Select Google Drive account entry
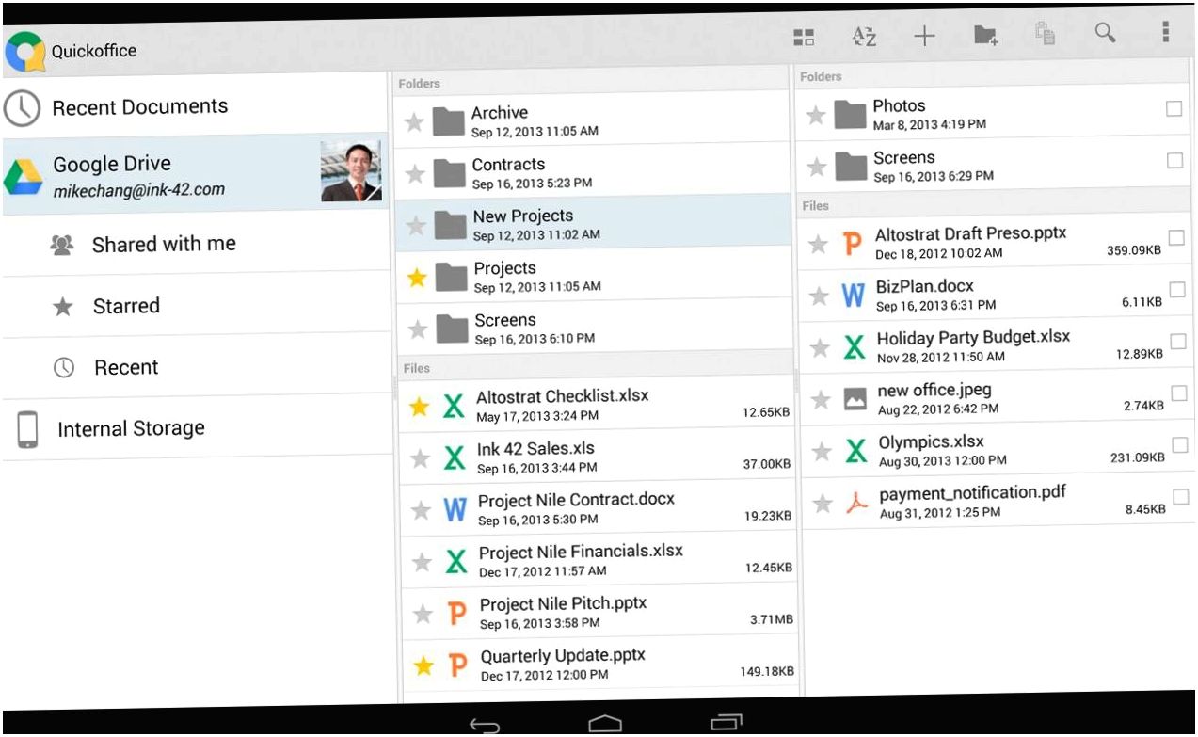This screenshot has height=737, width=1198. 196,173
